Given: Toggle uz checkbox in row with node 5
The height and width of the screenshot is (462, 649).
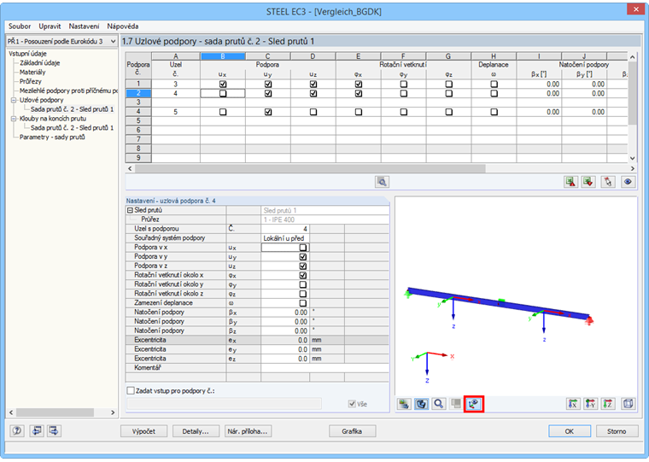Looking at the screenshot, I should pyautogui.click(x=313, y=112).
